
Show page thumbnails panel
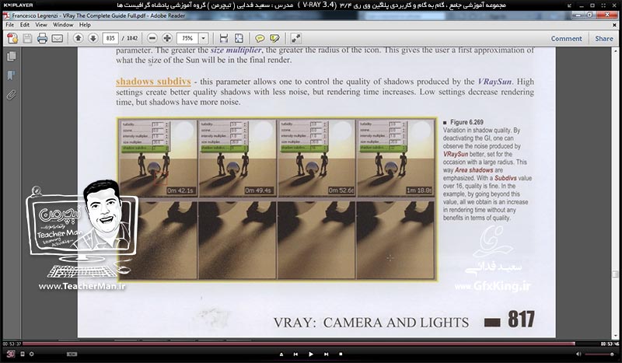click(x=12, y=56)
